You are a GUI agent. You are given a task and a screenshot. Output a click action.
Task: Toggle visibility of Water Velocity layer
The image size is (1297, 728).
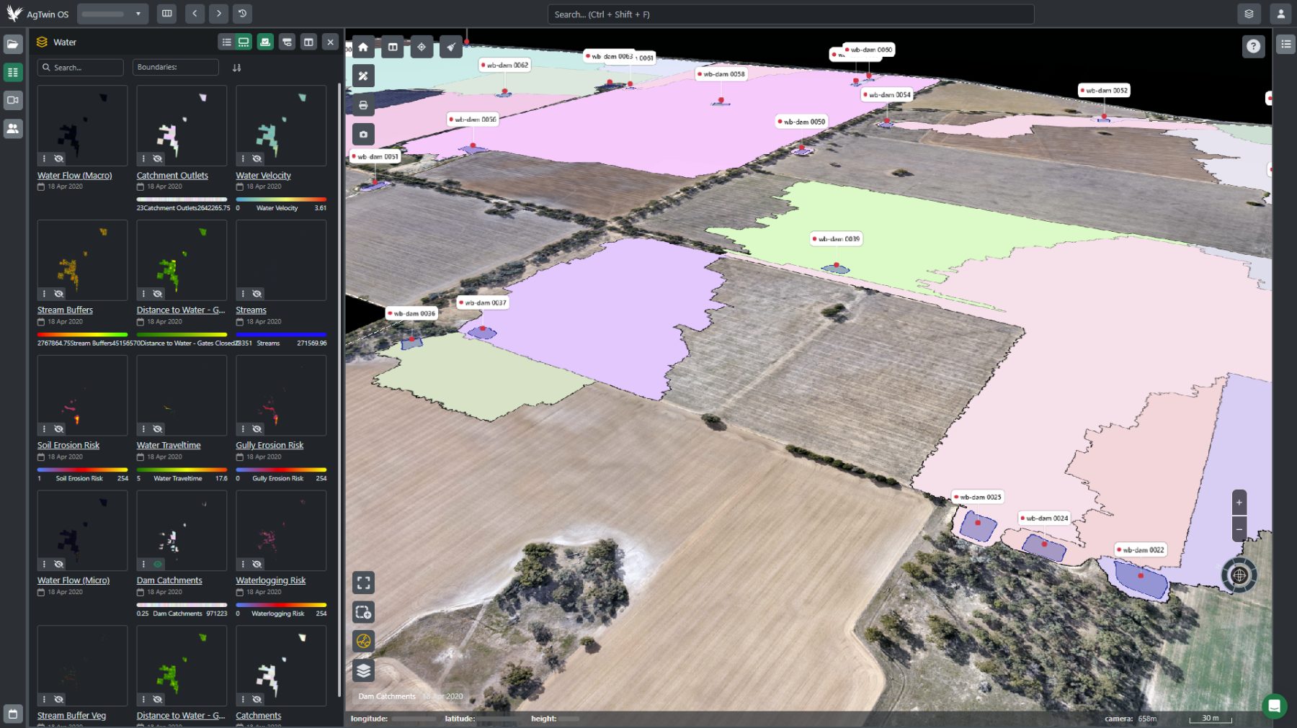(x=257, y=158)
